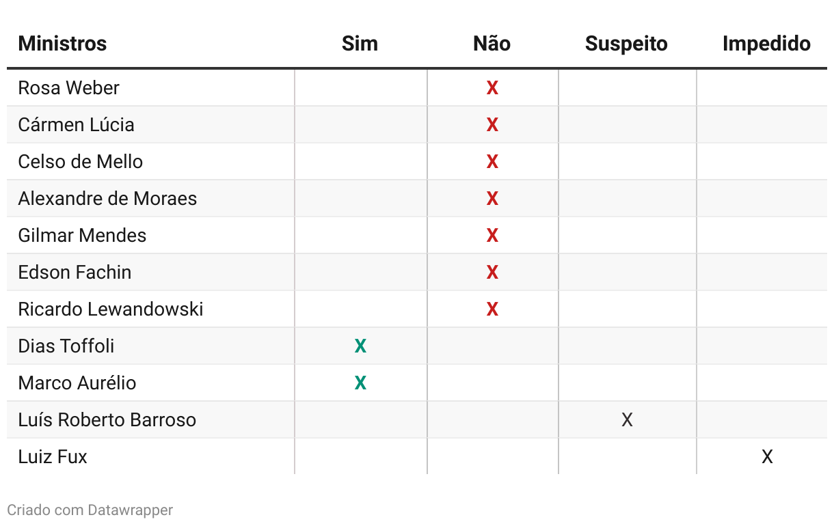Select the Não column header
Screen dimensions: 834x526
492,44
